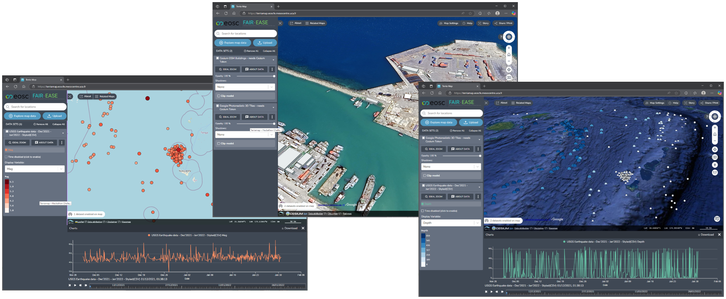Viewport: 726px width, 299px height.
Task: Enable time checkbox in the Mag earthquake window
Action: [6, 157]
